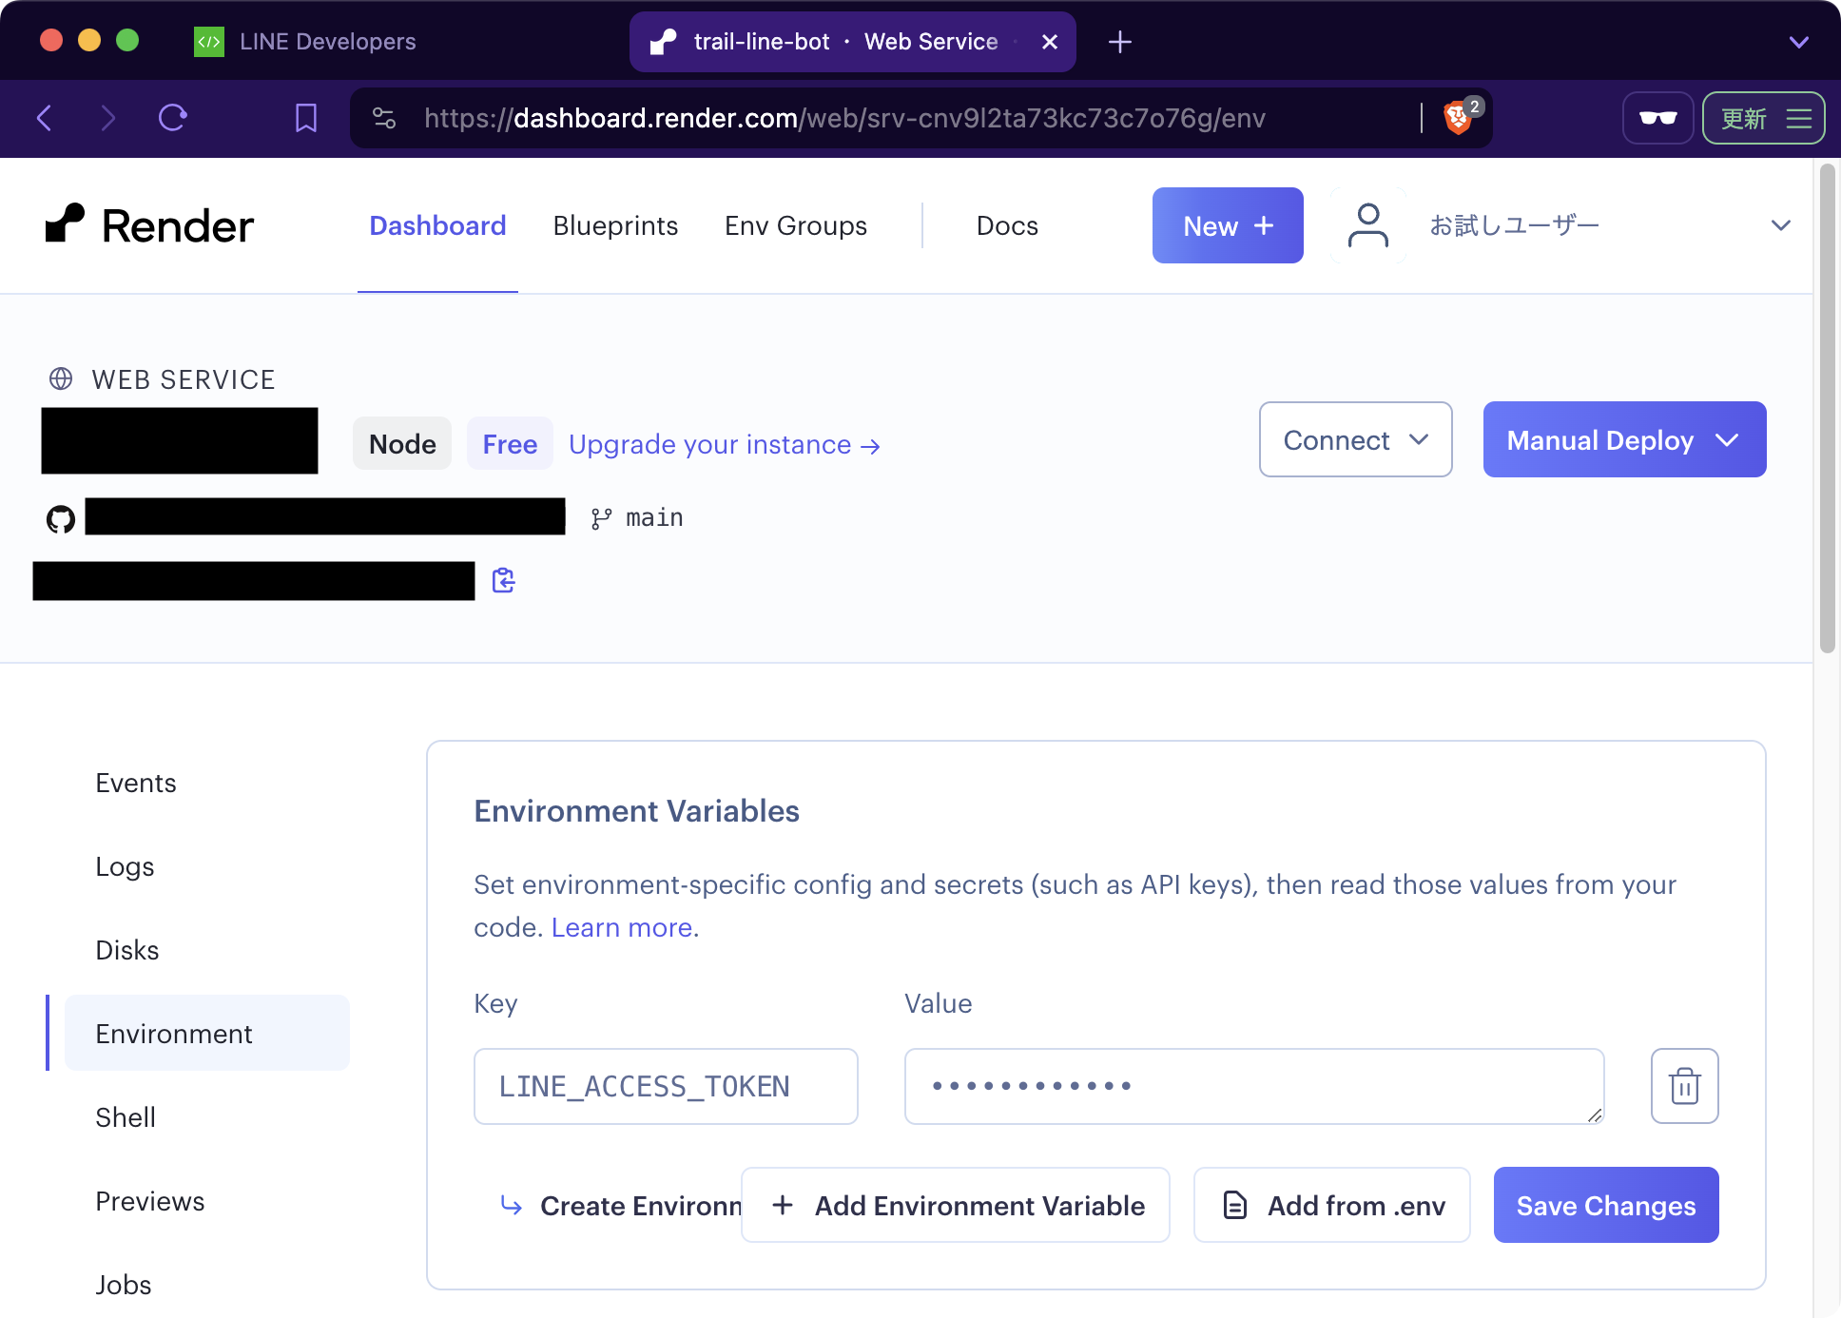The width and height of the screenshot is (1841, 1318).
Task: Open the Manual Deploy dropdown
Action: (1624, 439)
